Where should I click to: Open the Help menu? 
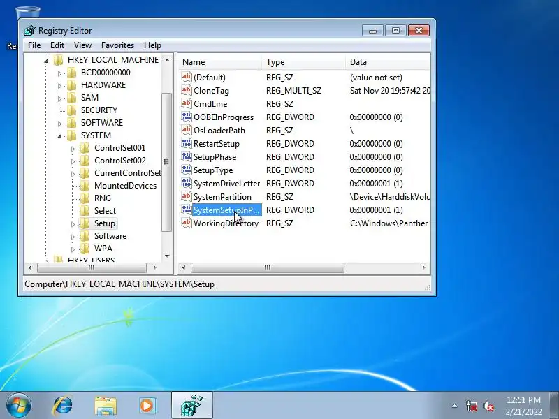(152, 45)
